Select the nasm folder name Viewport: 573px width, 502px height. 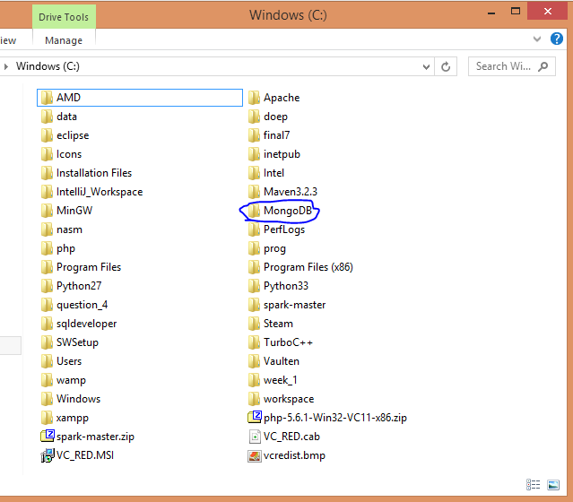pyautogui.click(x=69, y=229)
